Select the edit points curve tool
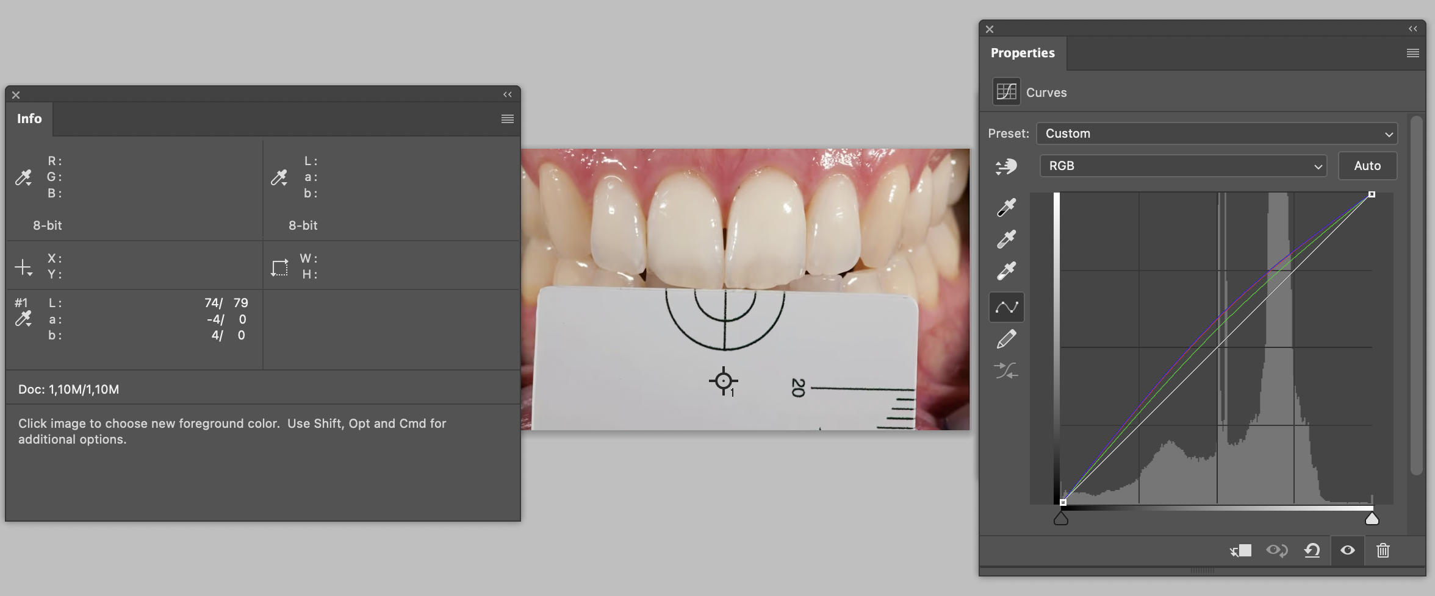1435x596 pixels. pos(1006,307)
